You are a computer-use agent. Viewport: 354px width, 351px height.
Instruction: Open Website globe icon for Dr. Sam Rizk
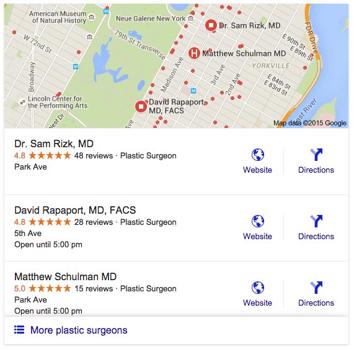point(258,155)
